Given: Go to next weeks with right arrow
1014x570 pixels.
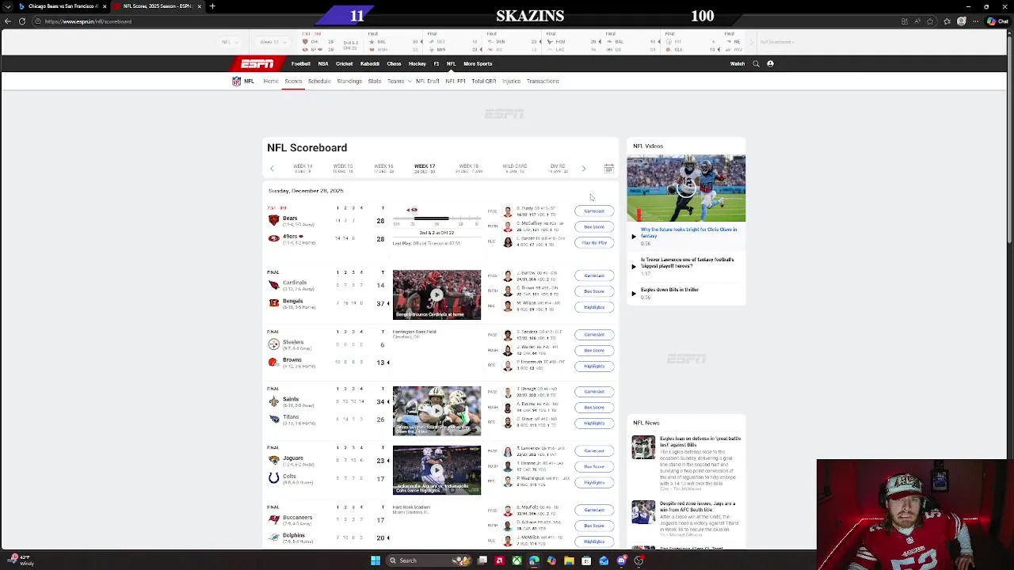Looking at the screenshot, I should [584, 169].
